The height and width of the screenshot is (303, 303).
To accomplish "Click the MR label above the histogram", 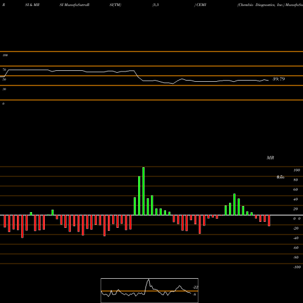I will [270, 158].
